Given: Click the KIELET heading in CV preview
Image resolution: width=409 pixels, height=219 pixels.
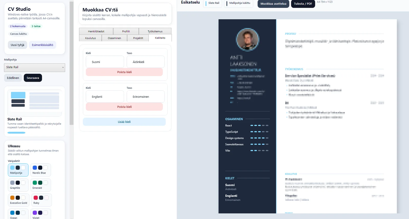Looking at the screenshot, I should tap(230, 178).
